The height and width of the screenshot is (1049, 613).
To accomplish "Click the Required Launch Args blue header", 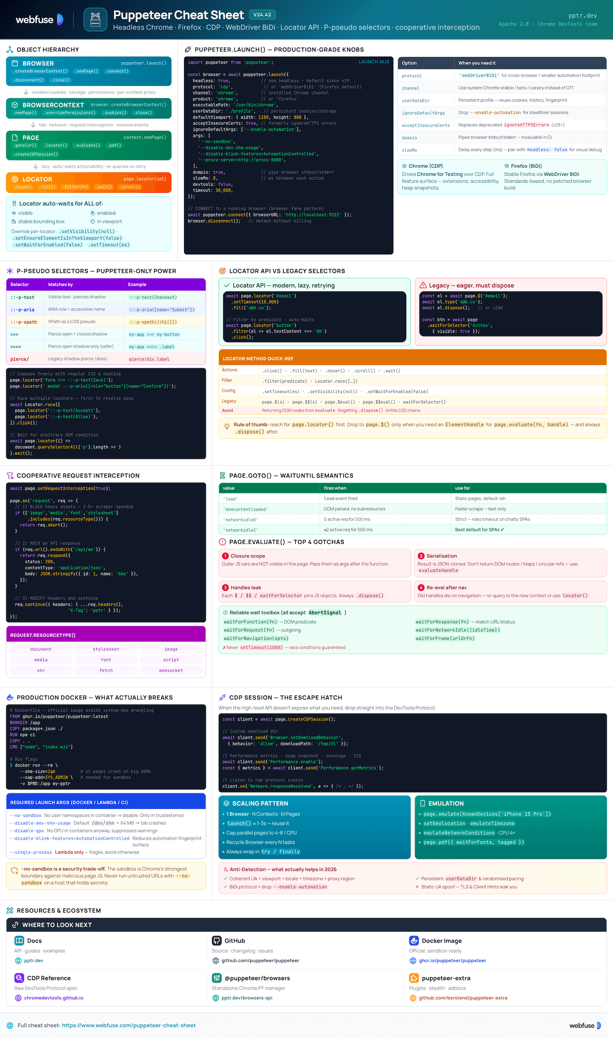I will pos(106,802).
